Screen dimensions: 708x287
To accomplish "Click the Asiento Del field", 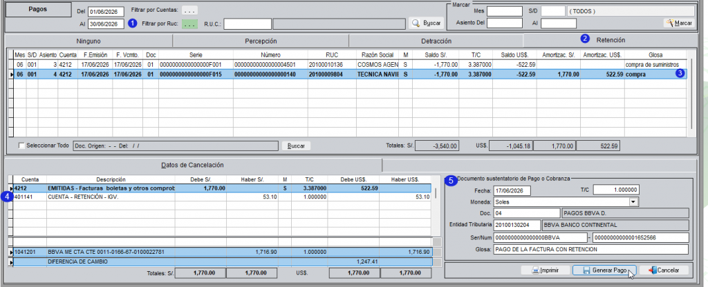I will [504, 23].
